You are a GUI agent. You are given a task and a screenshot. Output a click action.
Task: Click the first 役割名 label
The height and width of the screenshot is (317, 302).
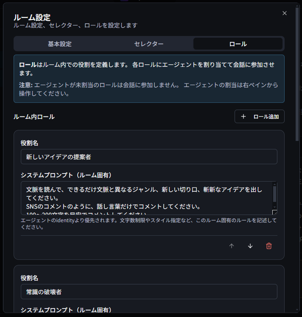pyautogui.click(x=29, y=143)
